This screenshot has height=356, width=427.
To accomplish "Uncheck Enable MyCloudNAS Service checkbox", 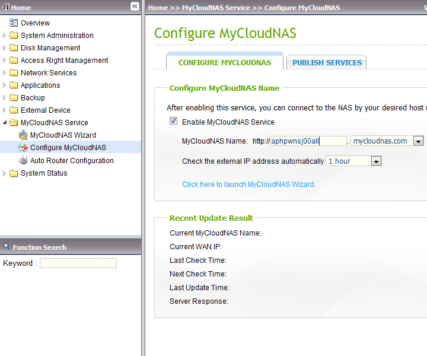I will 174,122.
